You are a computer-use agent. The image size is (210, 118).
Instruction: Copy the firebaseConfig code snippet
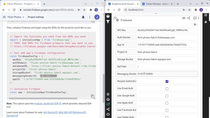coord(93,96)
